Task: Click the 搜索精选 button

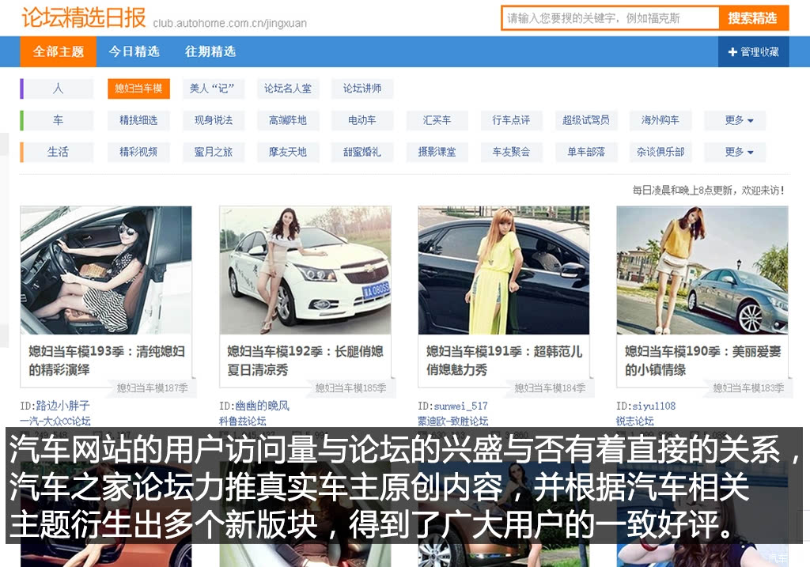Action: (753, 18)
